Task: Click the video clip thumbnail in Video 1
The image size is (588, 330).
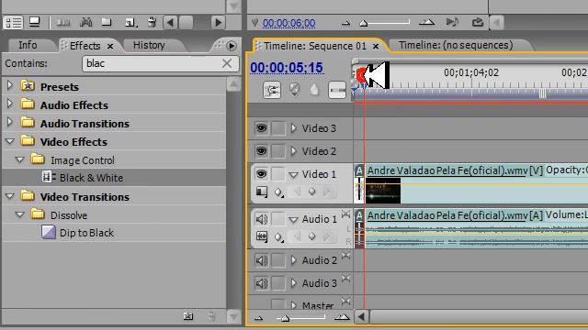Action: coord(383,191)
